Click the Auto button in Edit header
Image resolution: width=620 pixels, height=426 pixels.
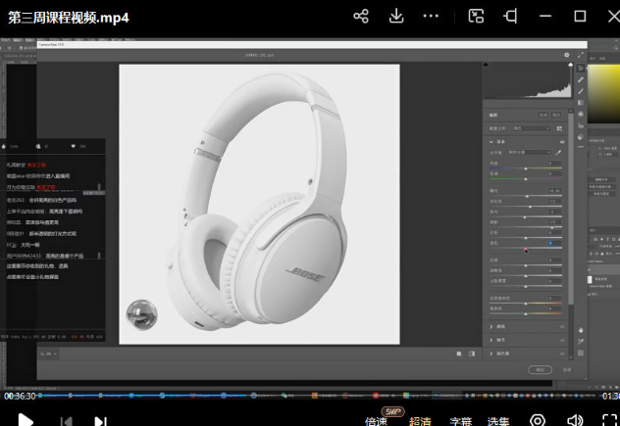click(542, 115)
